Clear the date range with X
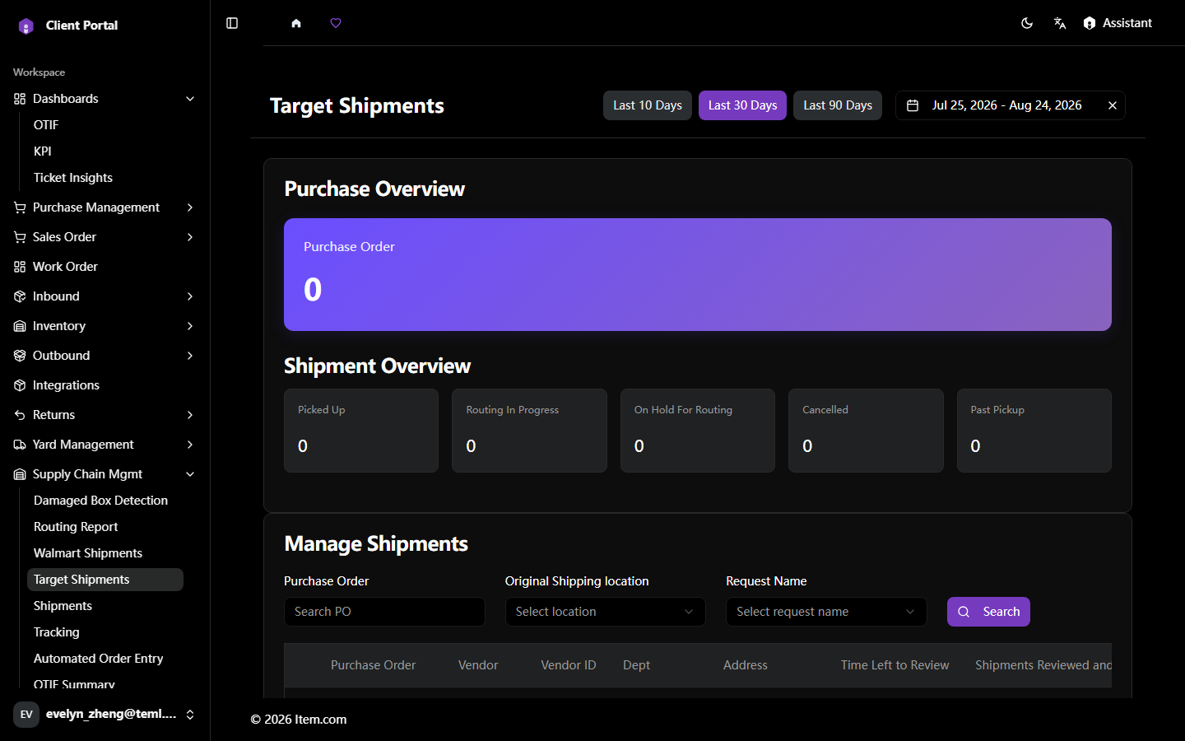 coord(1113,105)
